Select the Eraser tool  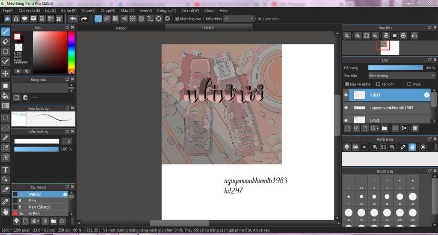coord(6,42)
